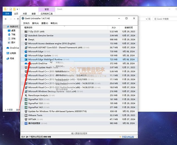Click the 腾讯电脑管家 shield icon

26,123
